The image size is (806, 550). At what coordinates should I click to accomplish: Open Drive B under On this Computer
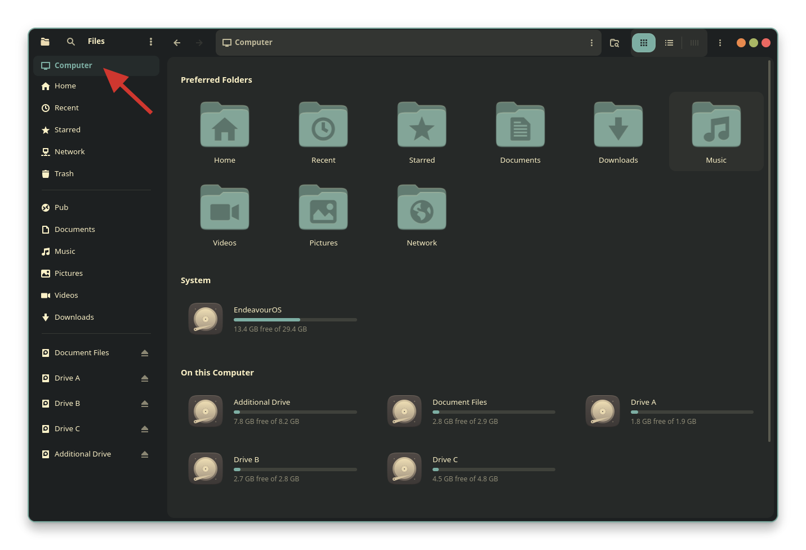[x=273, y=468]
